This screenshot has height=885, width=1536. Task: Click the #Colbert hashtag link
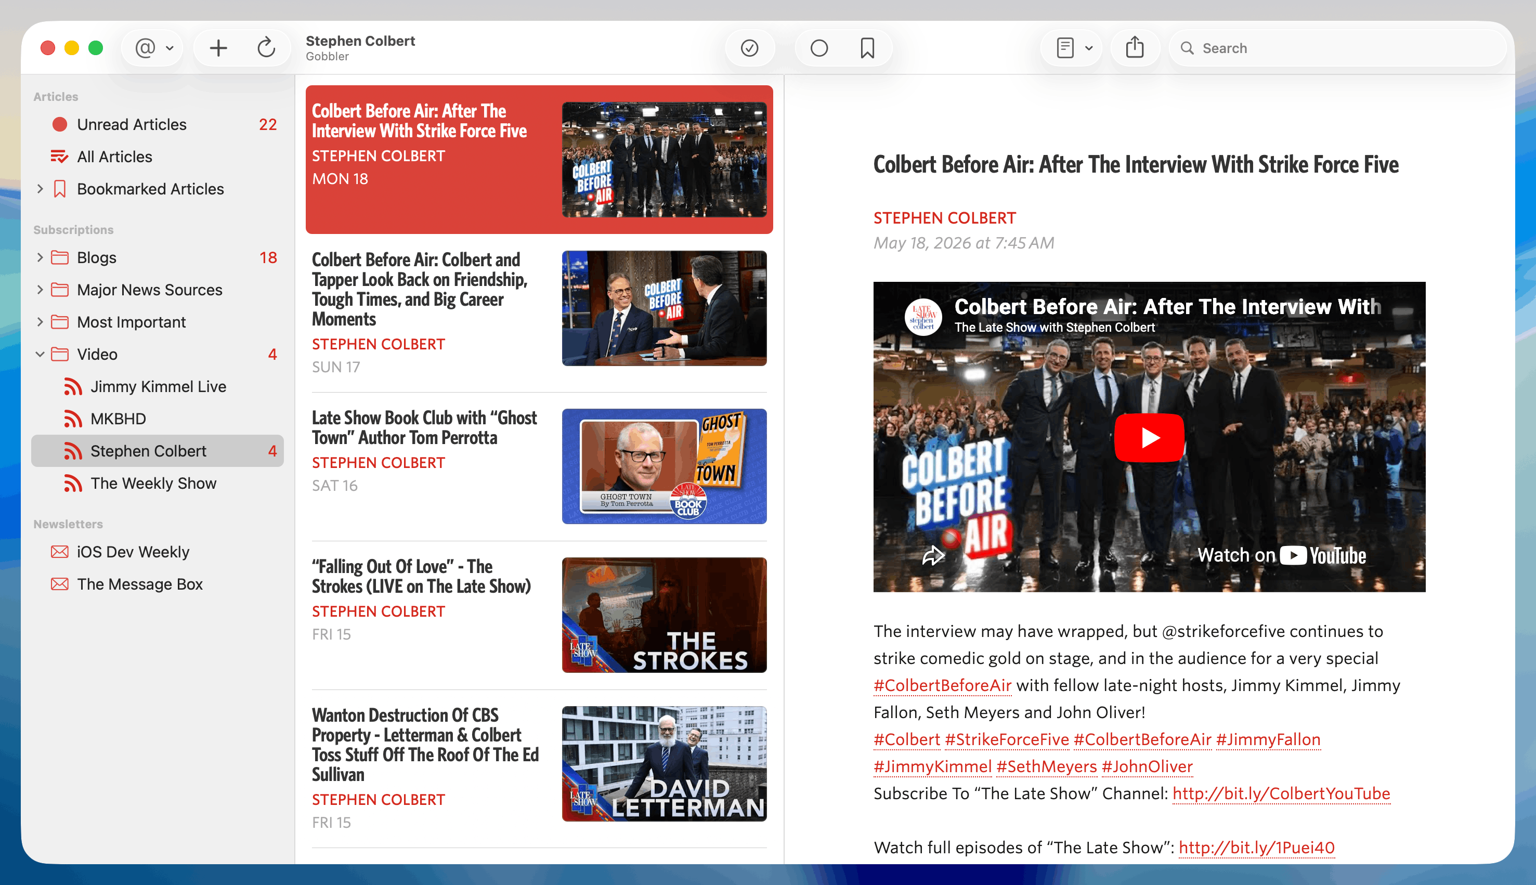(906, 740)
